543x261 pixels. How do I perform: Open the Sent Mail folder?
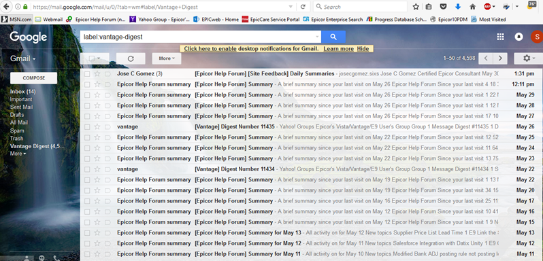click(x=22, y=107)
